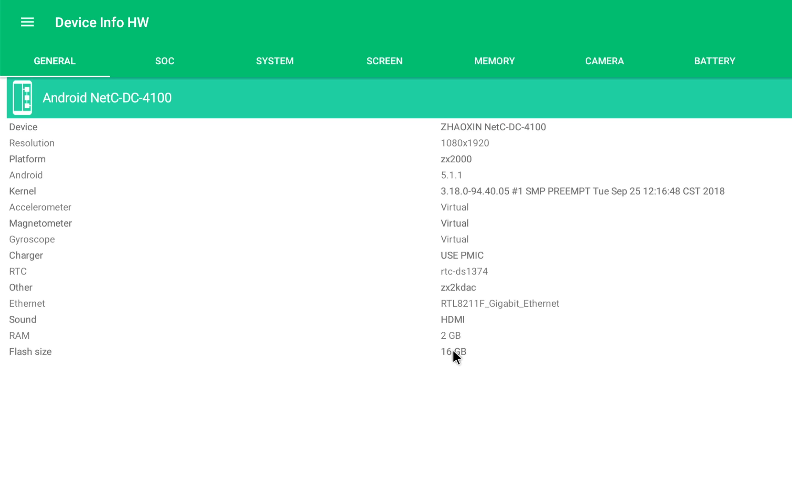Image resolution: width=792 pixels, height=495 pixels.
Task: View the BATTERY tab
Action: 715,61
